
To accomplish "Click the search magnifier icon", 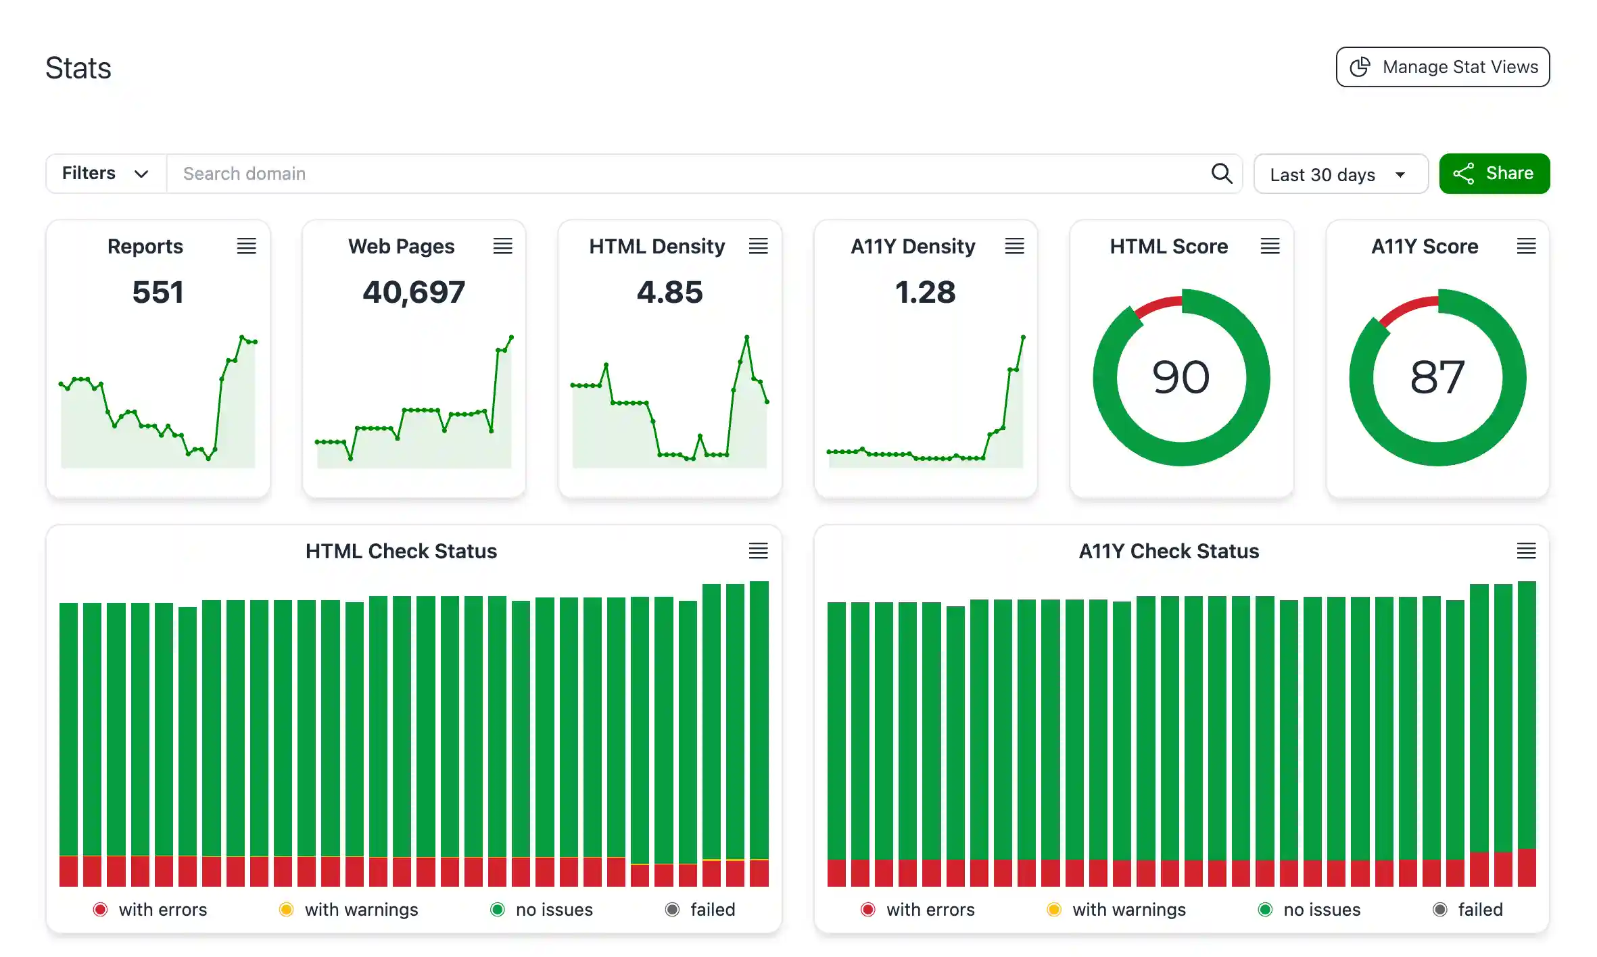I will [x=1221, y=174].
